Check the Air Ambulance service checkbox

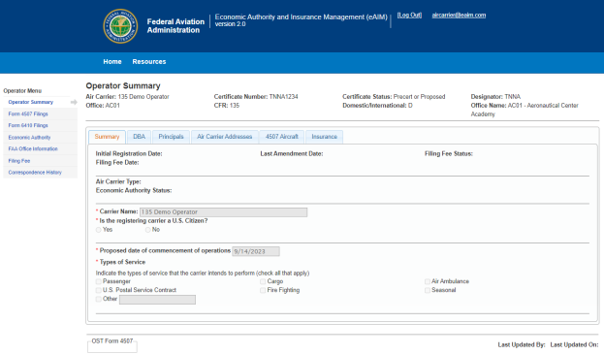(x=428, y=281)
